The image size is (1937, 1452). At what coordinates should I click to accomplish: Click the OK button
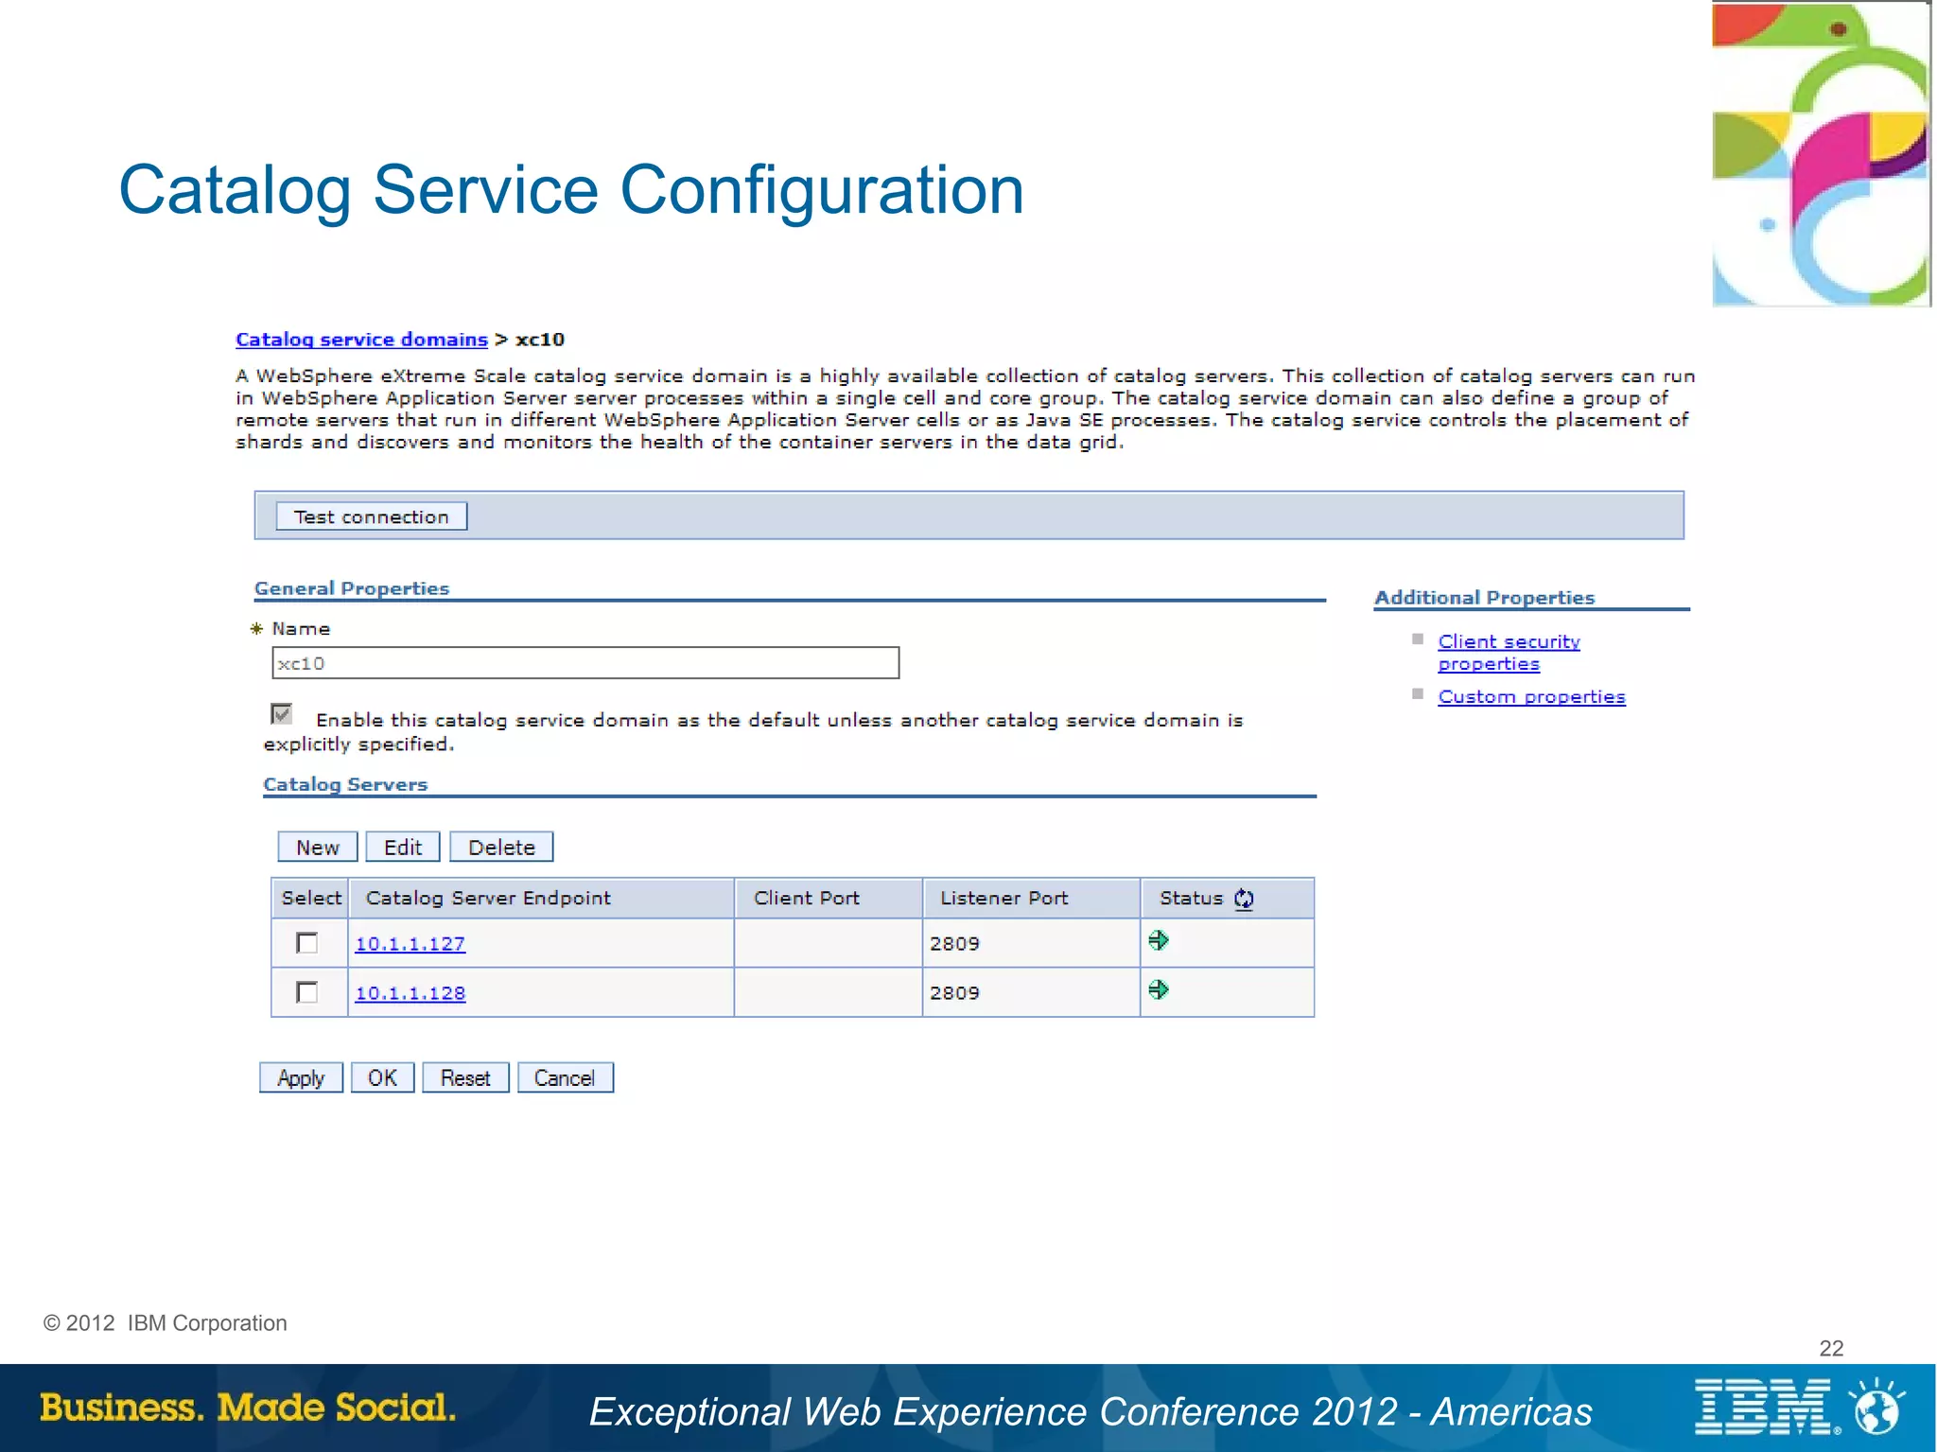click(x=382, y=1078)
